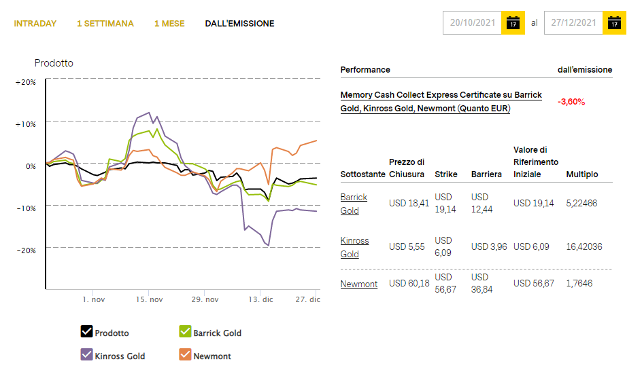The height and width of the screenshot is (372, 642).
Task: Toggle the Kinross Gold series checkbox
Action: coord(86,354)
